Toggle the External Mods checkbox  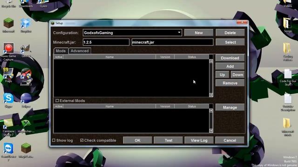[x=57, y=101]
